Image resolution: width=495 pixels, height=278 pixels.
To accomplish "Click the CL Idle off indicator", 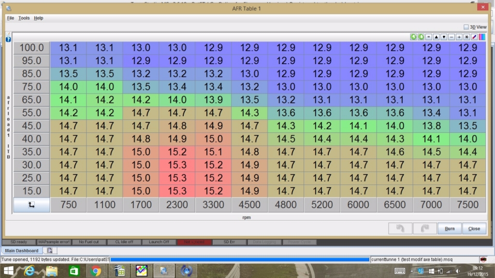I will [x=124, y=242].
